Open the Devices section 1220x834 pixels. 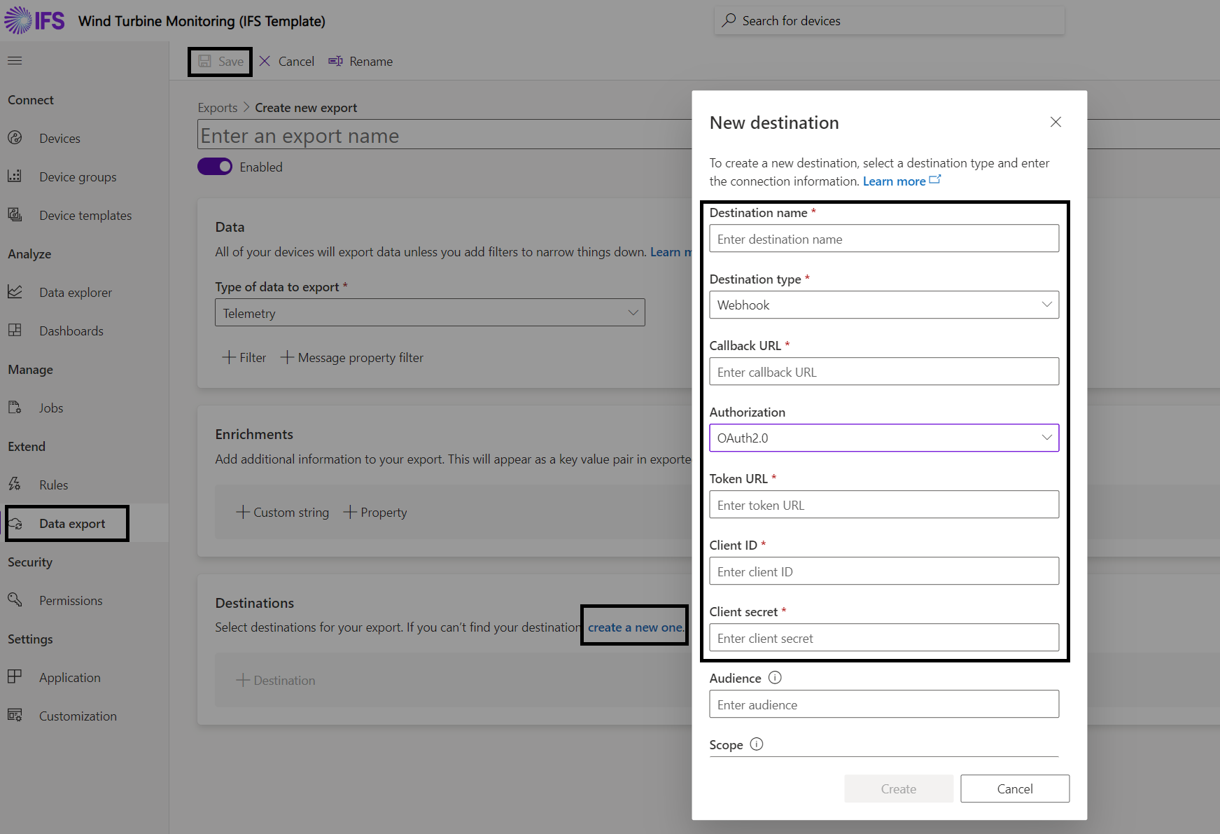click(59, 138)
